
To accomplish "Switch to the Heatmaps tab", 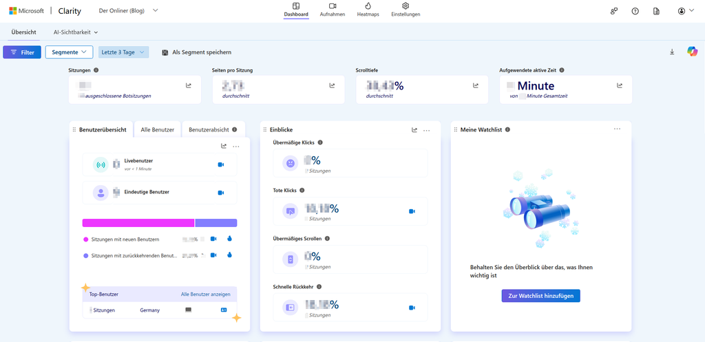I will point(368,10).
